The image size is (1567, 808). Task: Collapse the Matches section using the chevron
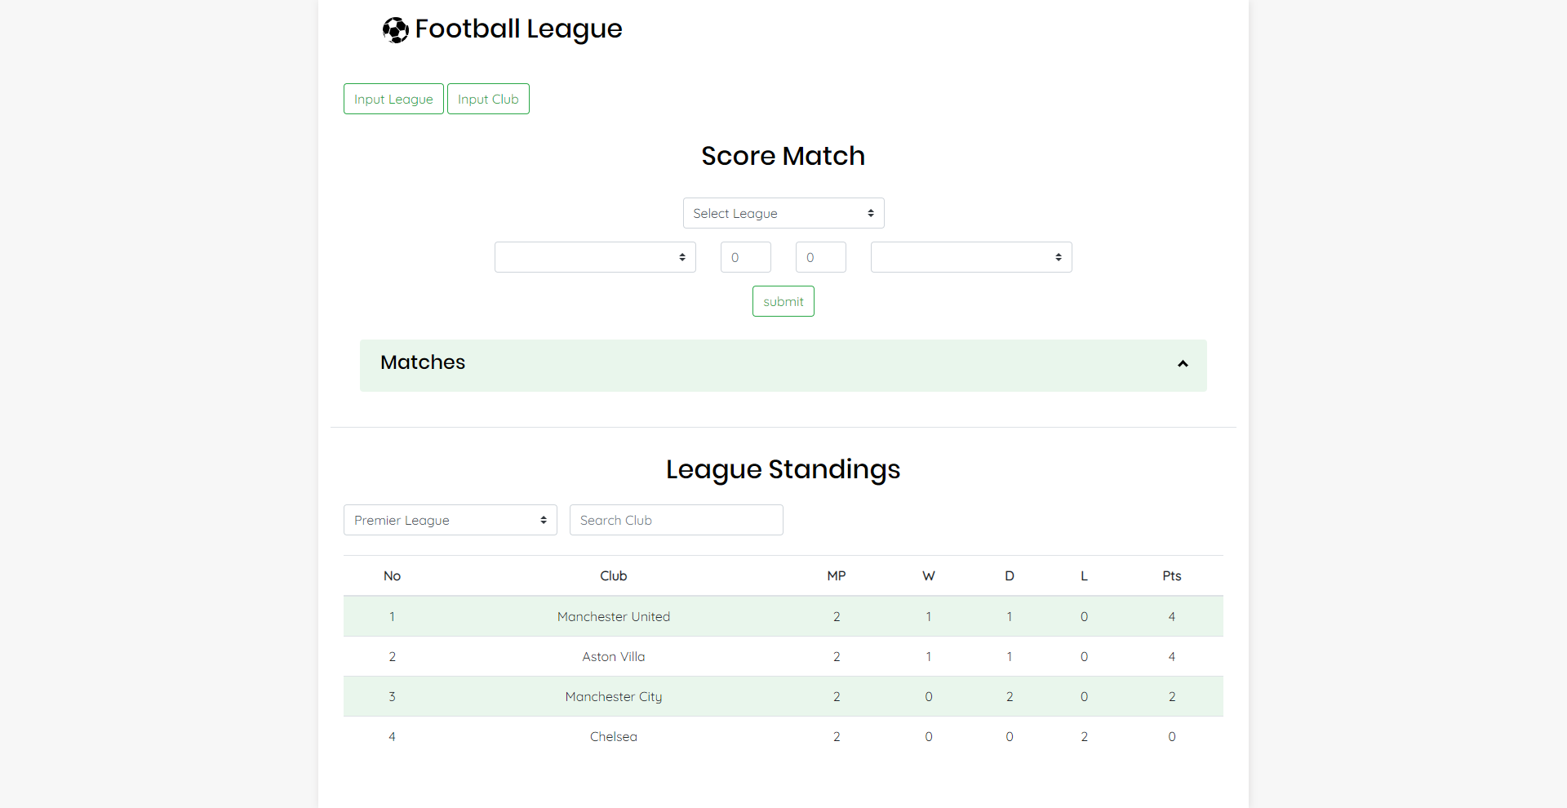tap(1183, 364)
